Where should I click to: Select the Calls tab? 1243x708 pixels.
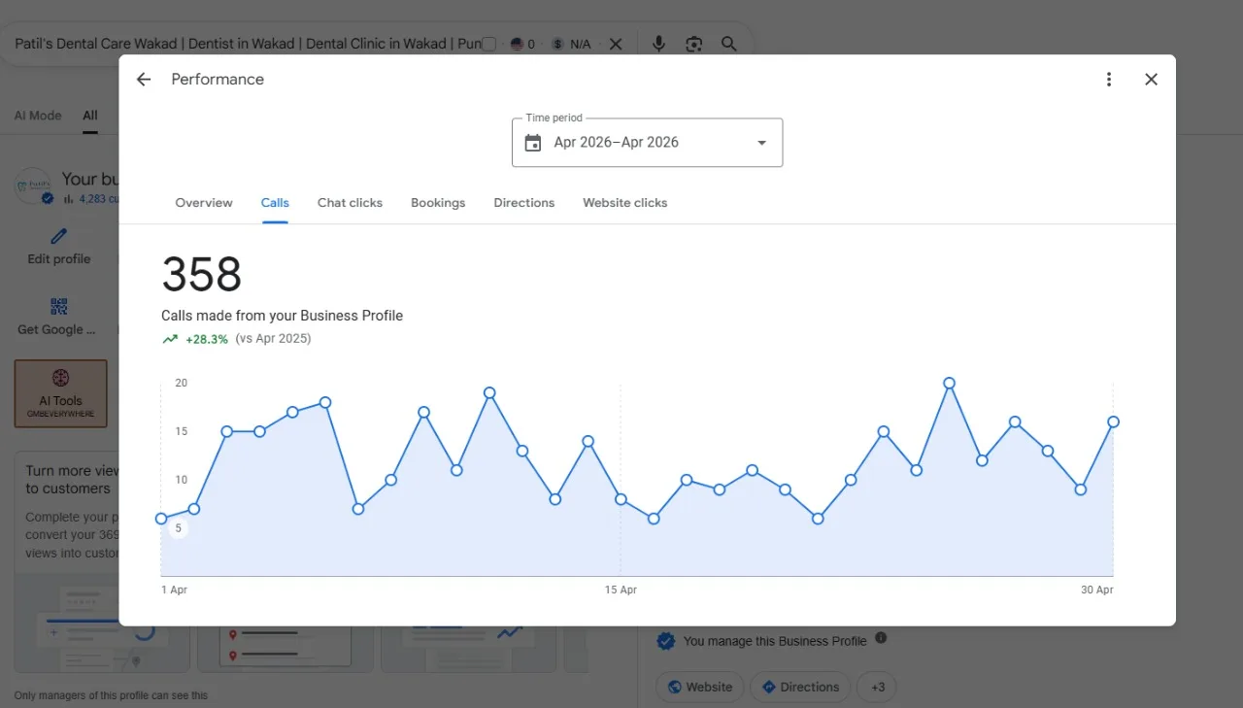pyautogui.click(x=275, y=203)
